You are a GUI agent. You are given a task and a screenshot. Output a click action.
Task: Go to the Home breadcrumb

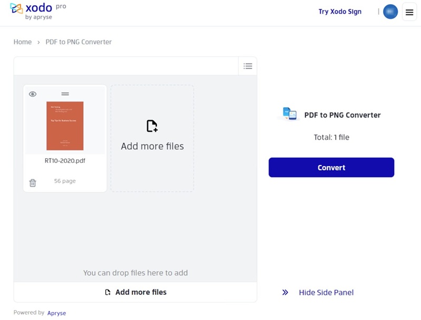23,42
